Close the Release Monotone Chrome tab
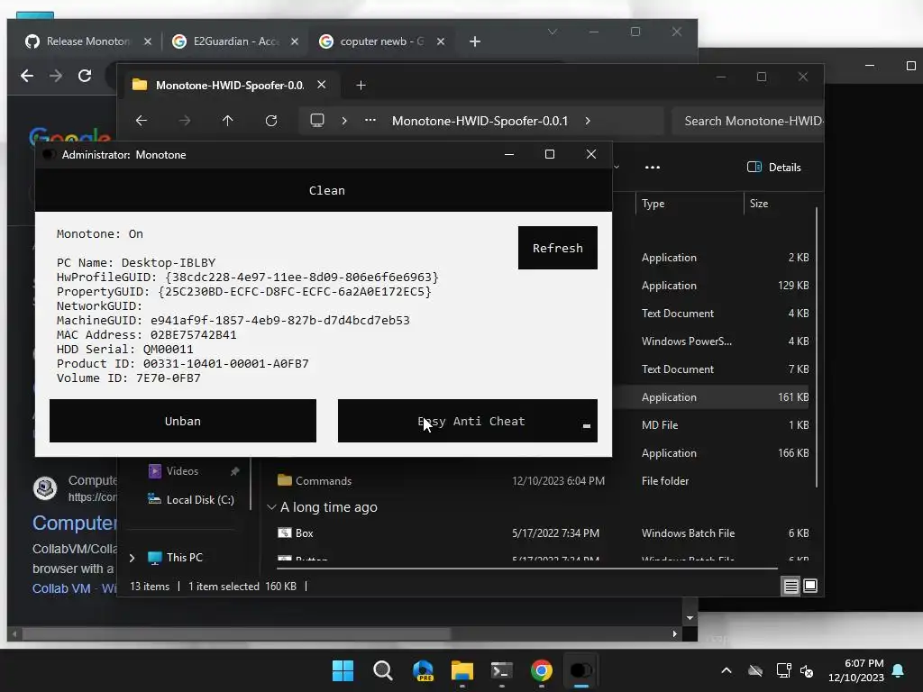 148,41
